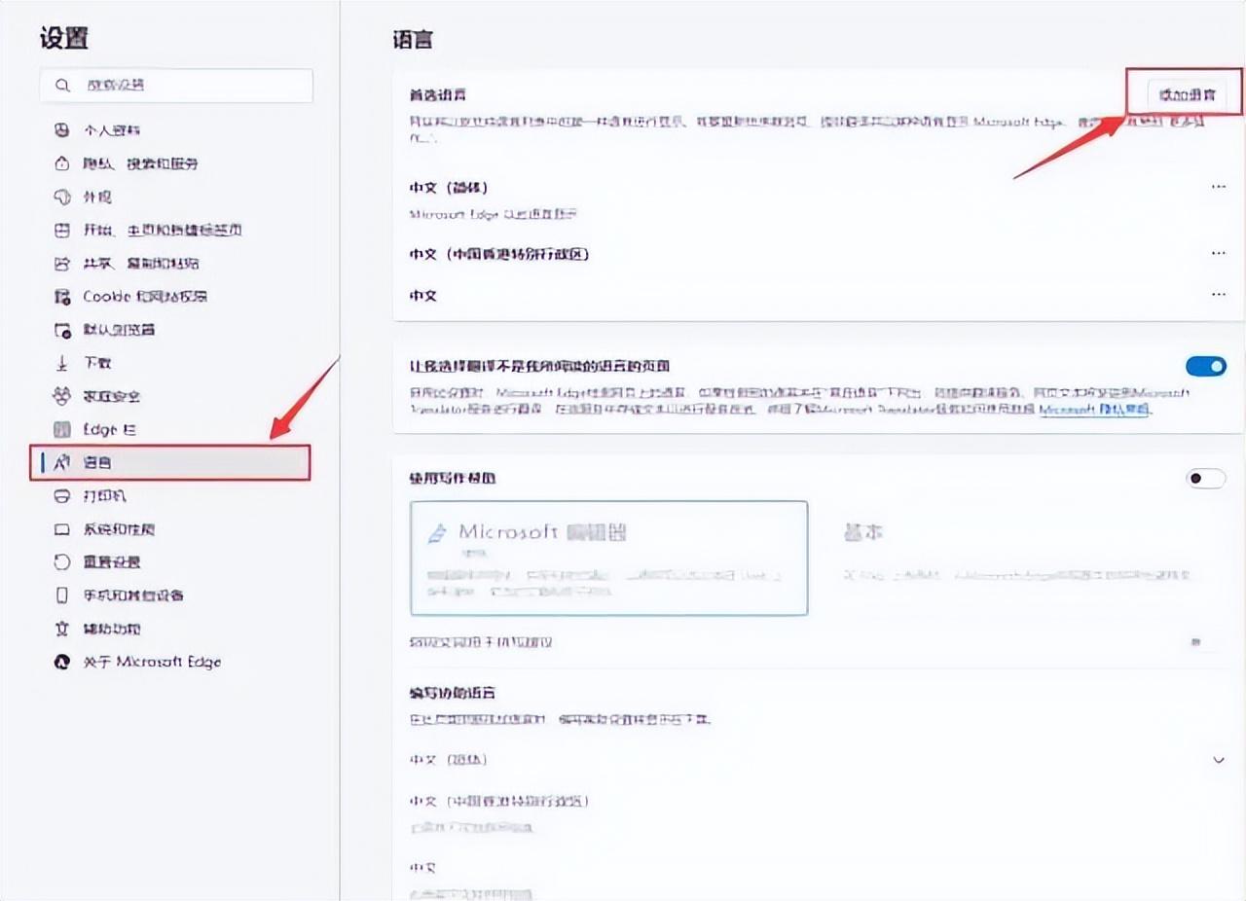Open 开始、主页和新建标签页 sidebar icon
This screenshot has height=901, width=1246.
coord(62,230)
